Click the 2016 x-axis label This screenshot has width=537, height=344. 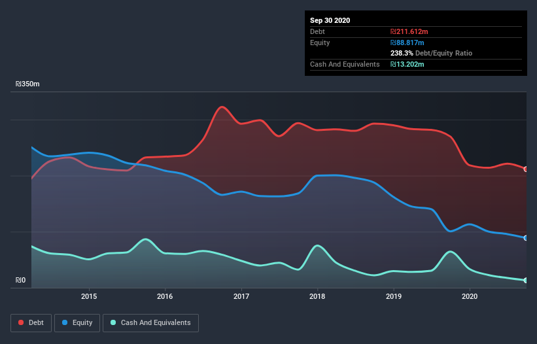pyautogui.click(x=165, y=296)
